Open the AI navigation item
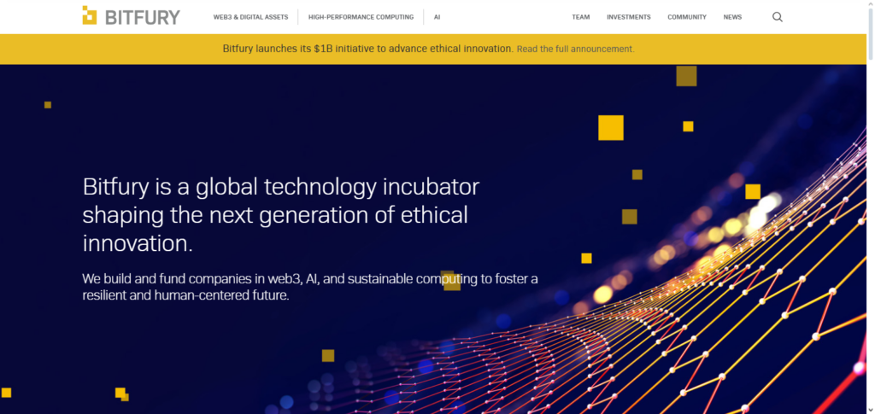Image resolution: width=875 pixels, height=414 pixels. point(437,17)
